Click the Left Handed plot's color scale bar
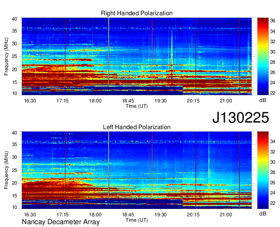 coord(263,170)
